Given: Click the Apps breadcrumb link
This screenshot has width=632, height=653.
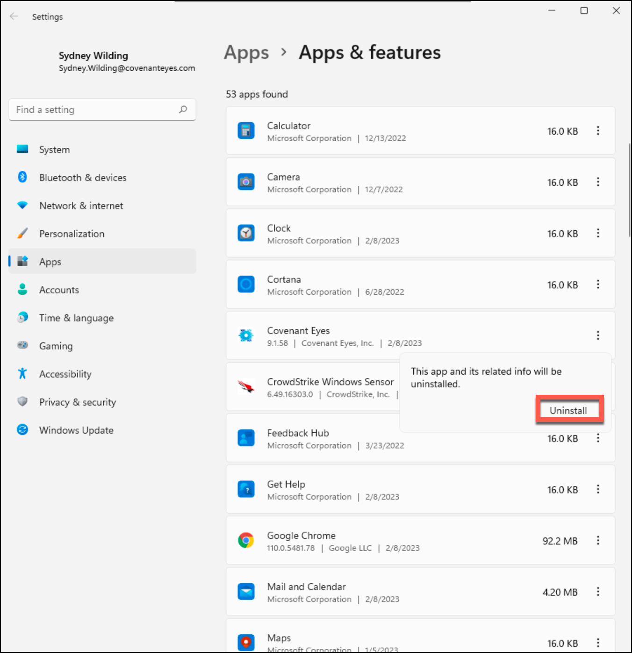Looking at the screenshot, I should coord(246,52).
